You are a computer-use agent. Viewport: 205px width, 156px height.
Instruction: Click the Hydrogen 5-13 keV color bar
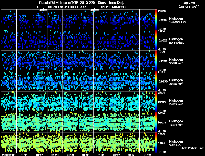click(x=156, y=142)
